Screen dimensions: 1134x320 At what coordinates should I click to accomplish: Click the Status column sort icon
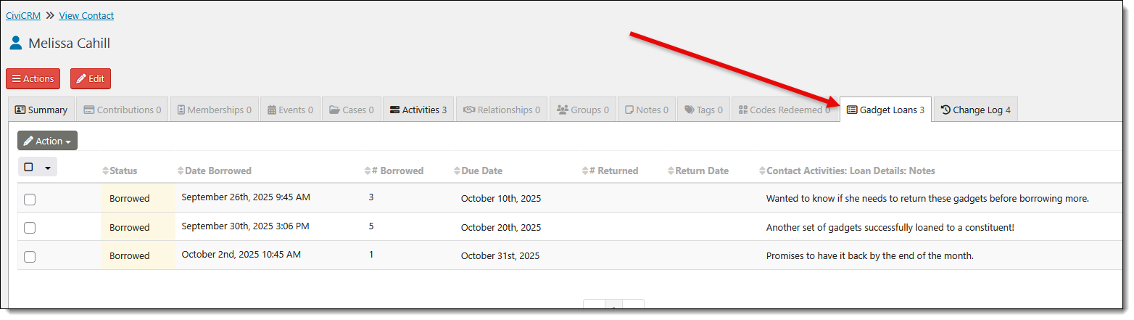coord(106,171)
